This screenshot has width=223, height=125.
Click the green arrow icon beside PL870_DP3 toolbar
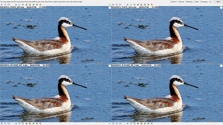coord(110,5)
